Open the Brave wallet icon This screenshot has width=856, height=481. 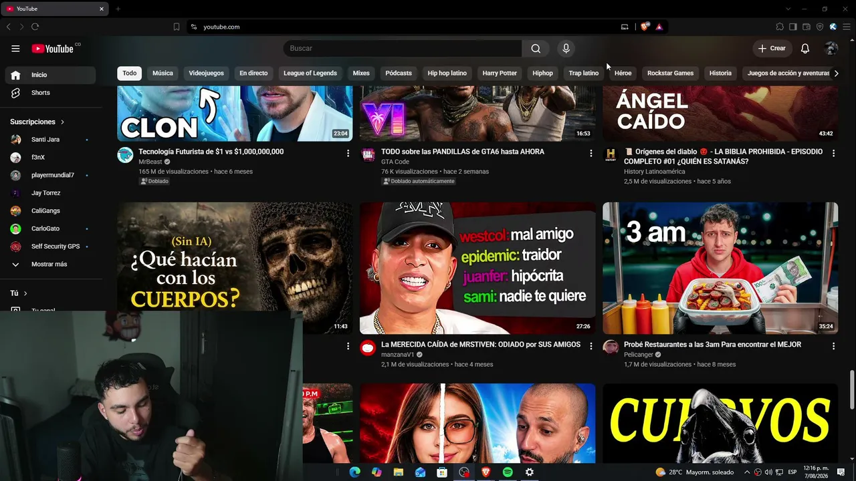(807, 27)
